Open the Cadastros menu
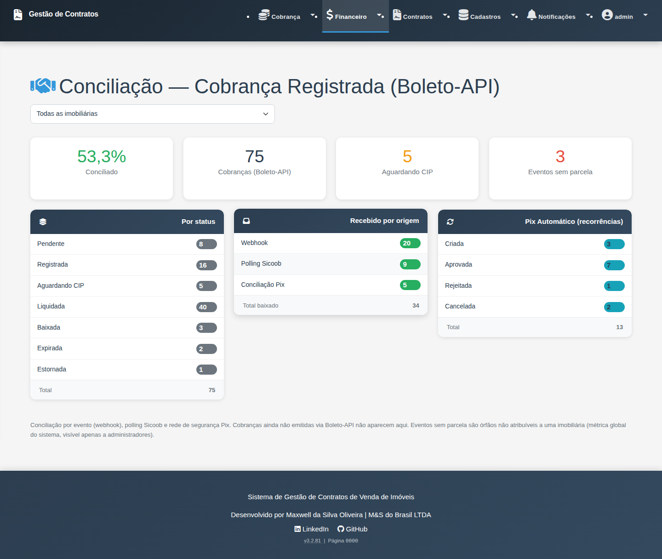662x559 pixels. (485, 17)
